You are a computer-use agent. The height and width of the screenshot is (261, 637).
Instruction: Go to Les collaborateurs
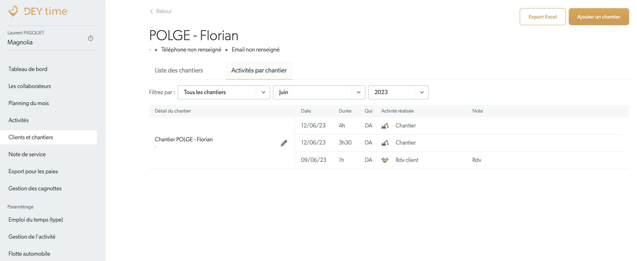[x=30, y=86]
